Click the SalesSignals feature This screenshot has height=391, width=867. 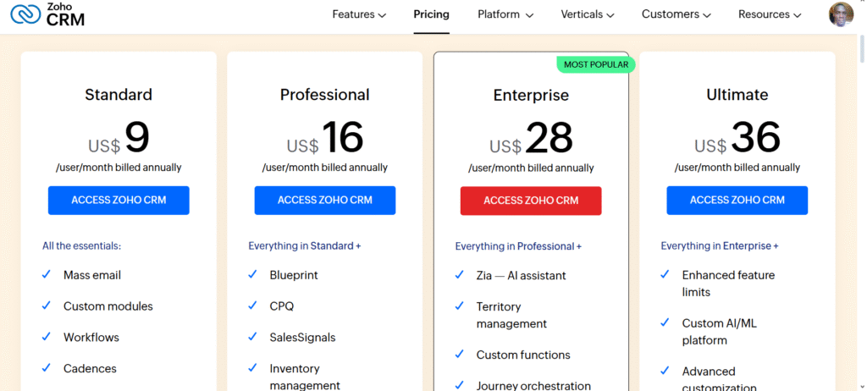click(302, 337)
